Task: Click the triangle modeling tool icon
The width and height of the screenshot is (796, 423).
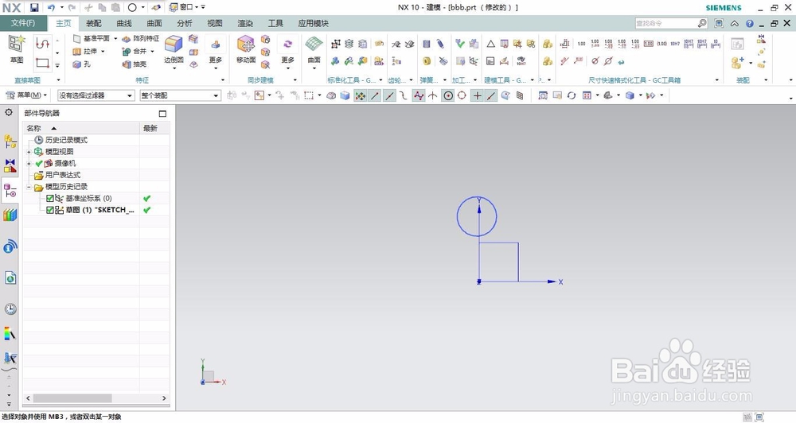Action: pyautogui.click(x=490, y=44)
